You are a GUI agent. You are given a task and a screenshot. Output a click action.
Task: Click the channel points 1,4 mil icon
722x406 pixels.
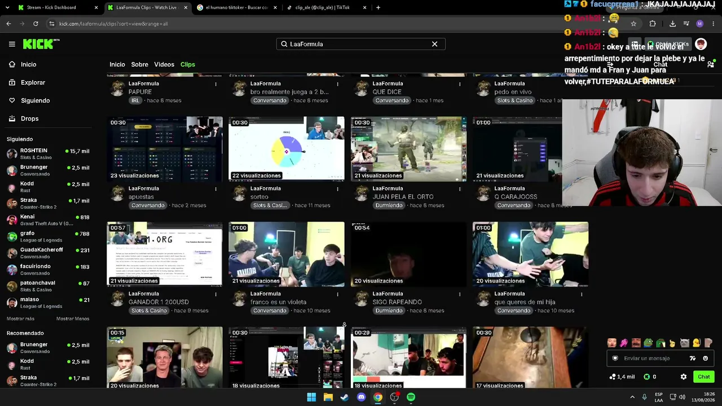(x=622, y=377)
